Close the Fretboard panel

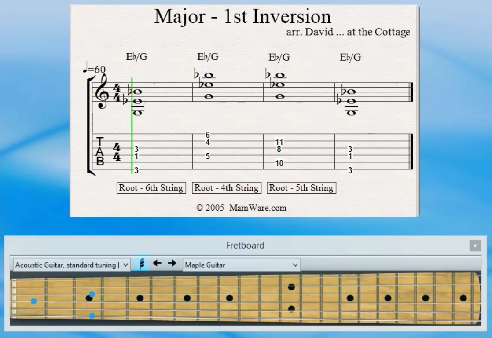point(474,245)
